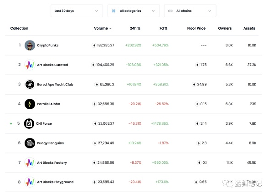Open the CryptoPunks avatar icon

(30, 46)
